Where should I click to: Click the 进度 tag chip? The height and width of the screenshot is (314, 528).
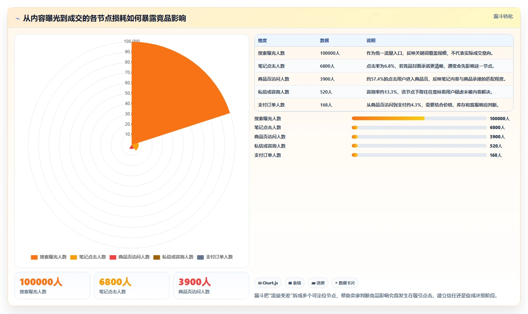click(x=318, y=283)
